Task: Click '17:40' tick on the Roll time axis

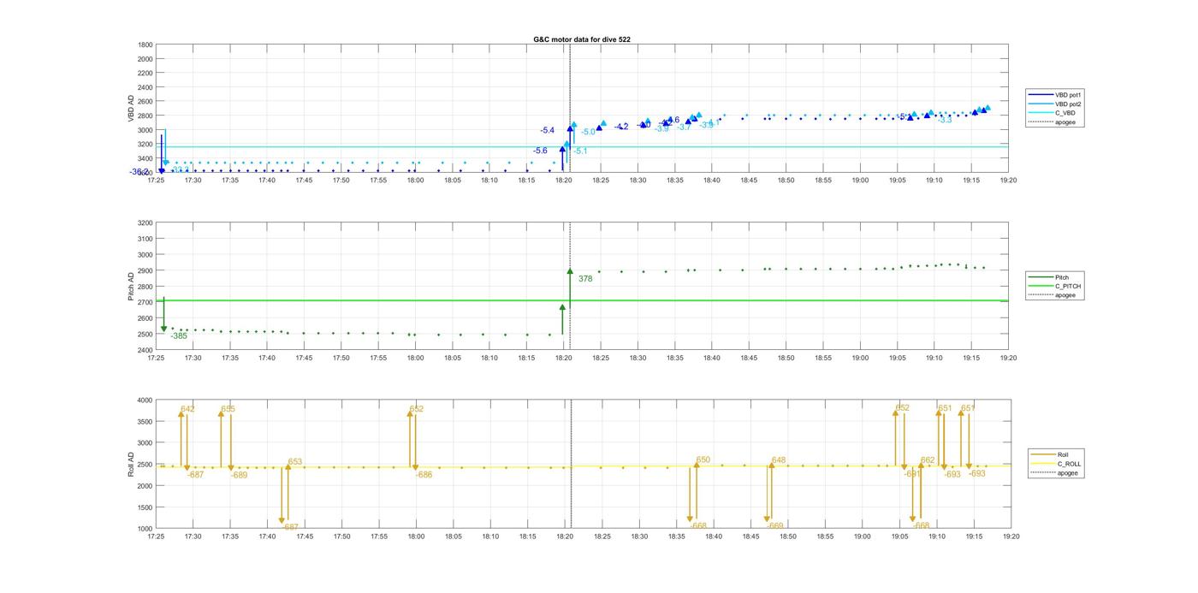Action: click(x=268, y=537)
